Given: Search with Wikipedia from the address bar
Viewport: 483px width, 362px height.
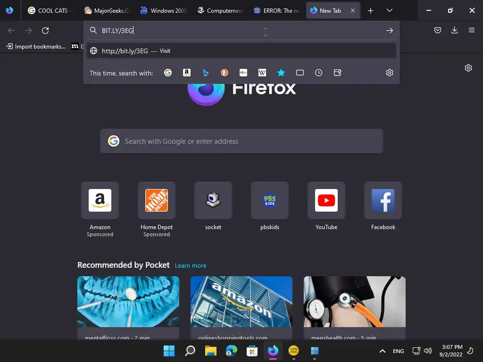Looking at the screenshot, I should 262,73.
